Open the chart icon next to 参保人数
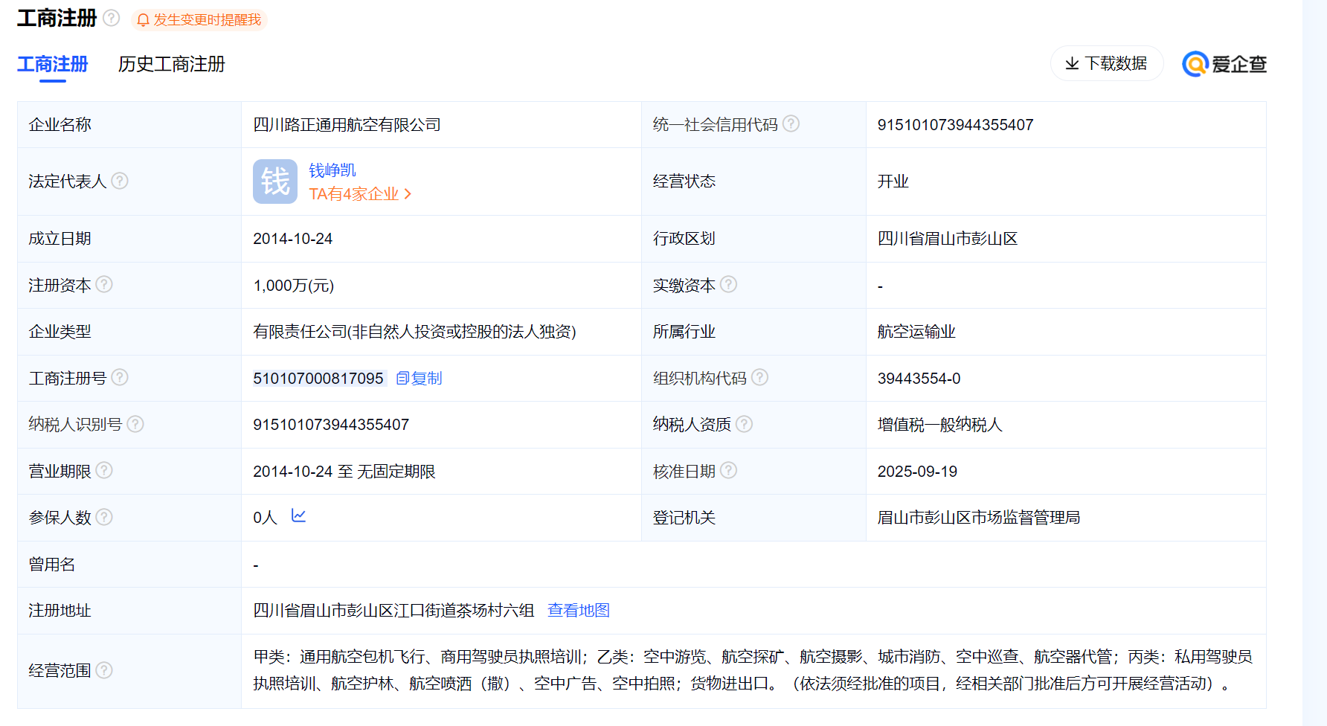The image size is (1327, 726). click(299, 515)
